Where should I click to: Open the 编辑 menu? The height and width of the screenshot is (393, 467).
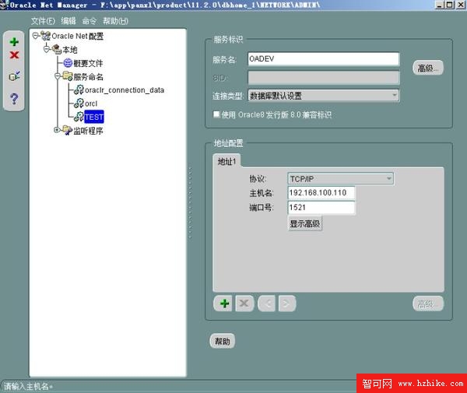point(68,21)
